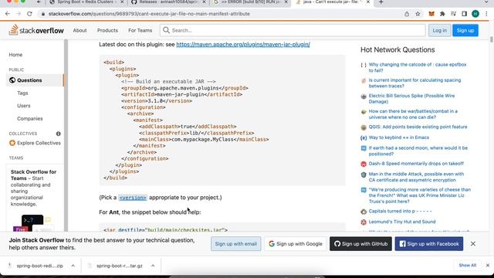Open the About menu item
The width and height of the screenshot is (494, 278).
coord(80,30)
